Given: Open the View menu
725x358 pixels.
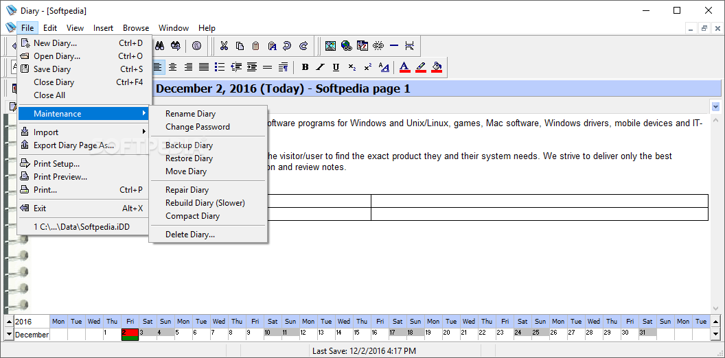Looking at the screenshot, I should point(75,28).
